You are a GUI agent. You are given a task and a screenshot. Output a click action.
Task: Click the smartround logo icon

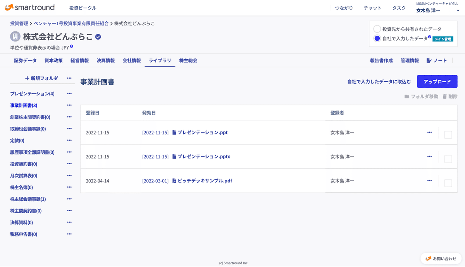coord(10,7)
